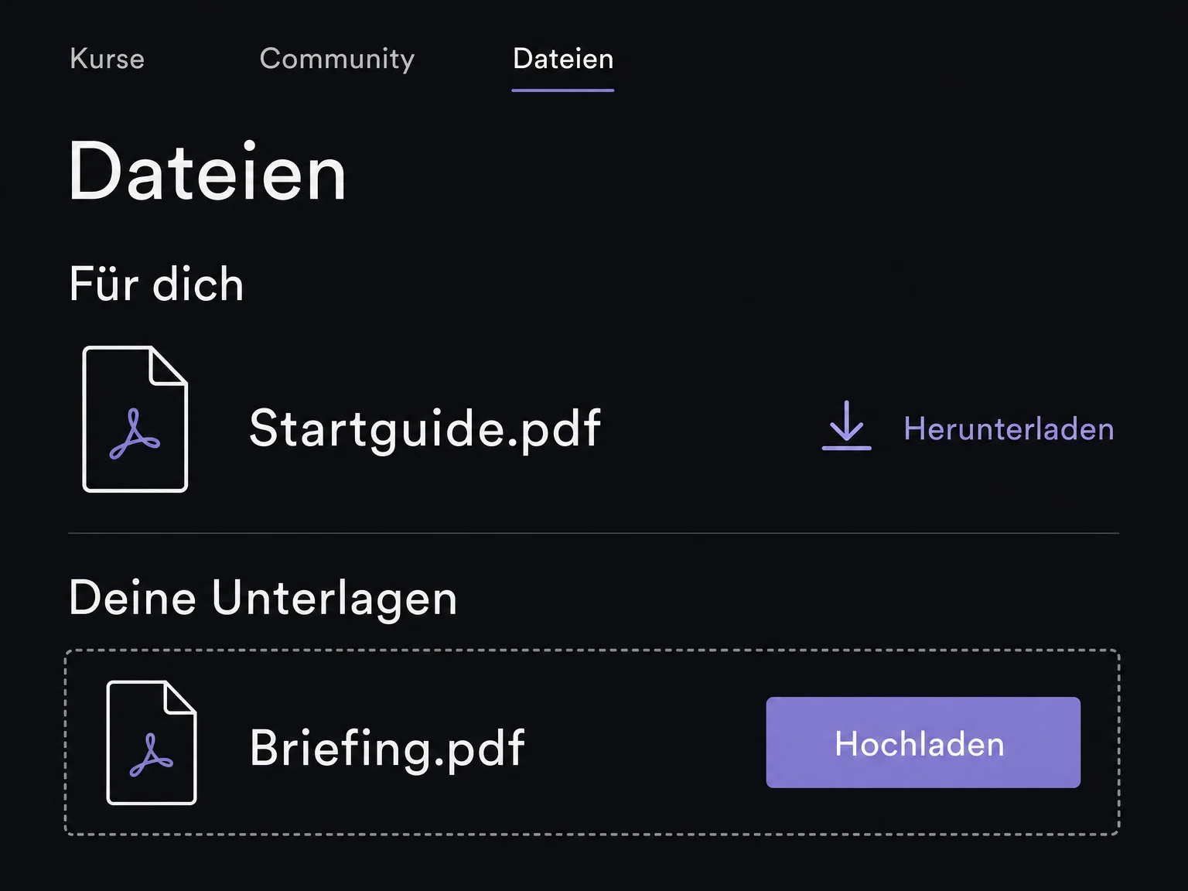Image resolution: width=1188 pixels, height=891 pixels.
Task: Select the Briefing.pdf file name
Action: (x=387, y=748)
